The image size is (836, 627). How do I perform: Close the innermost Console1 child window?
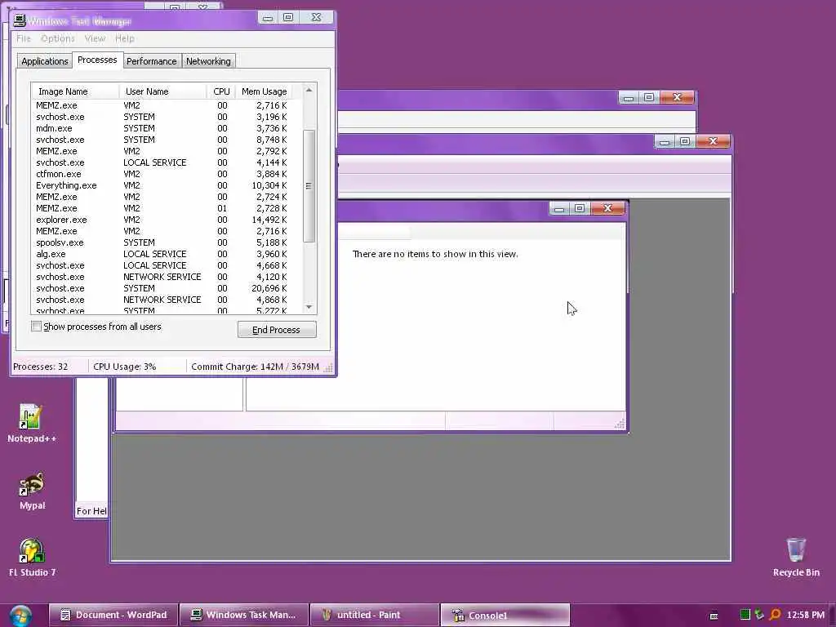point(607,208)
